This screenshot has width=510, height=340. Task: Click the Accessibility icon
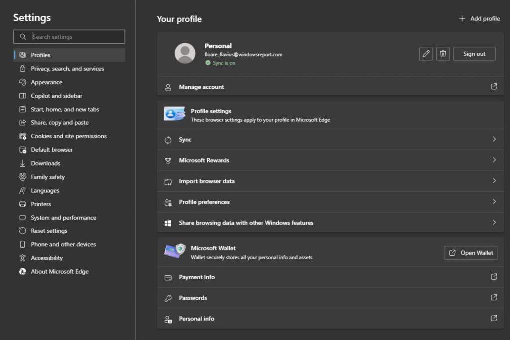[x=23, y=258]
